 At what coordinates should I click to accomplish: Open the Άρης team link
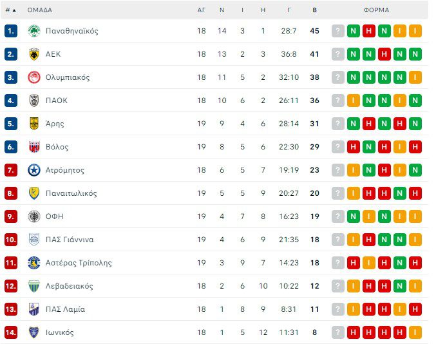pos(55,124)
